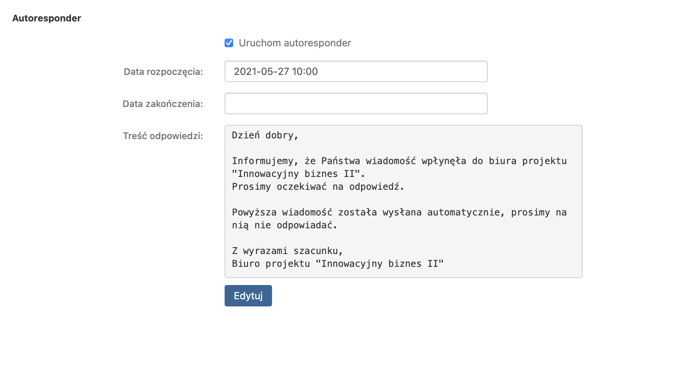The height and width of the screenshot is (366, 686).
Task: Click the nią nie odpowiadać line
Action: coord(284,225)
